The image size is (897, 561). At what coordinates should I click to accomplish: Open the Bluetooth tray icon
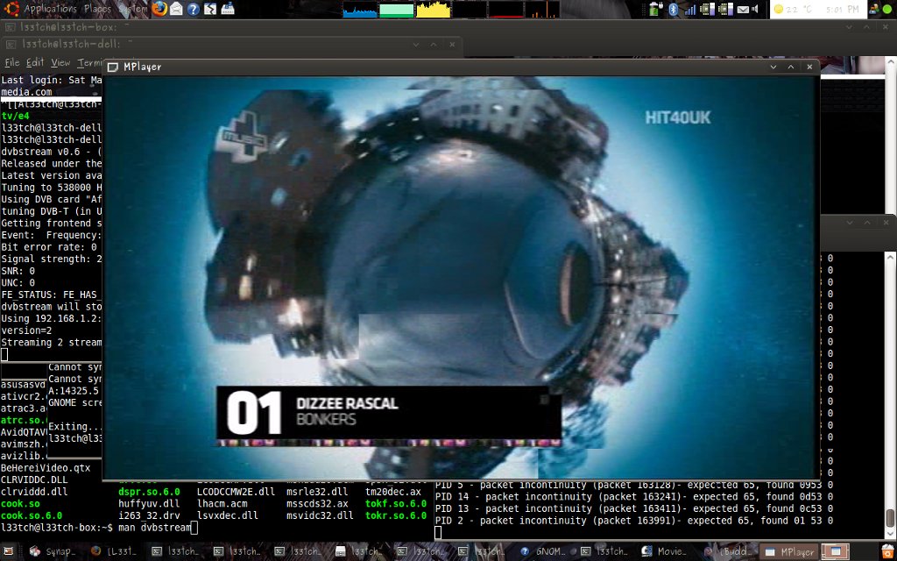click(674, 9)
